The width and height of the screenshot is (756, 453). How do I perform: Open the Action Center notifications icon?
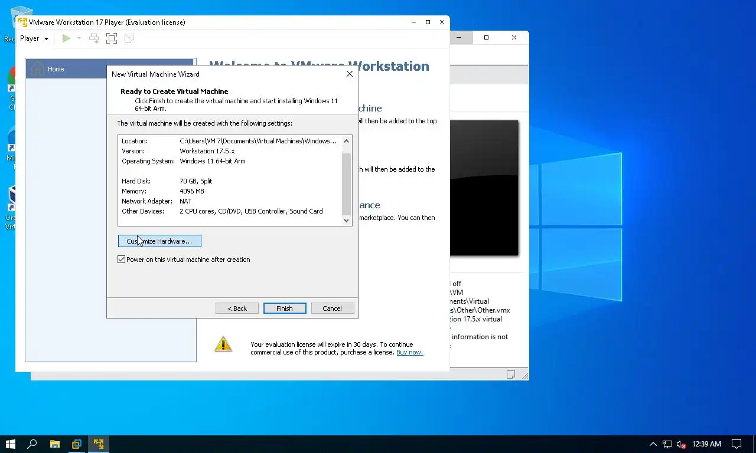(x=737, y=444)
